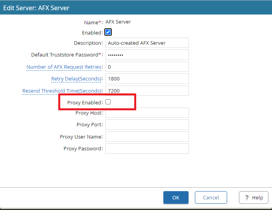Open the Number of AFX Request Retries link
Screen dimensions: 272x210
[x=64, y=67]
